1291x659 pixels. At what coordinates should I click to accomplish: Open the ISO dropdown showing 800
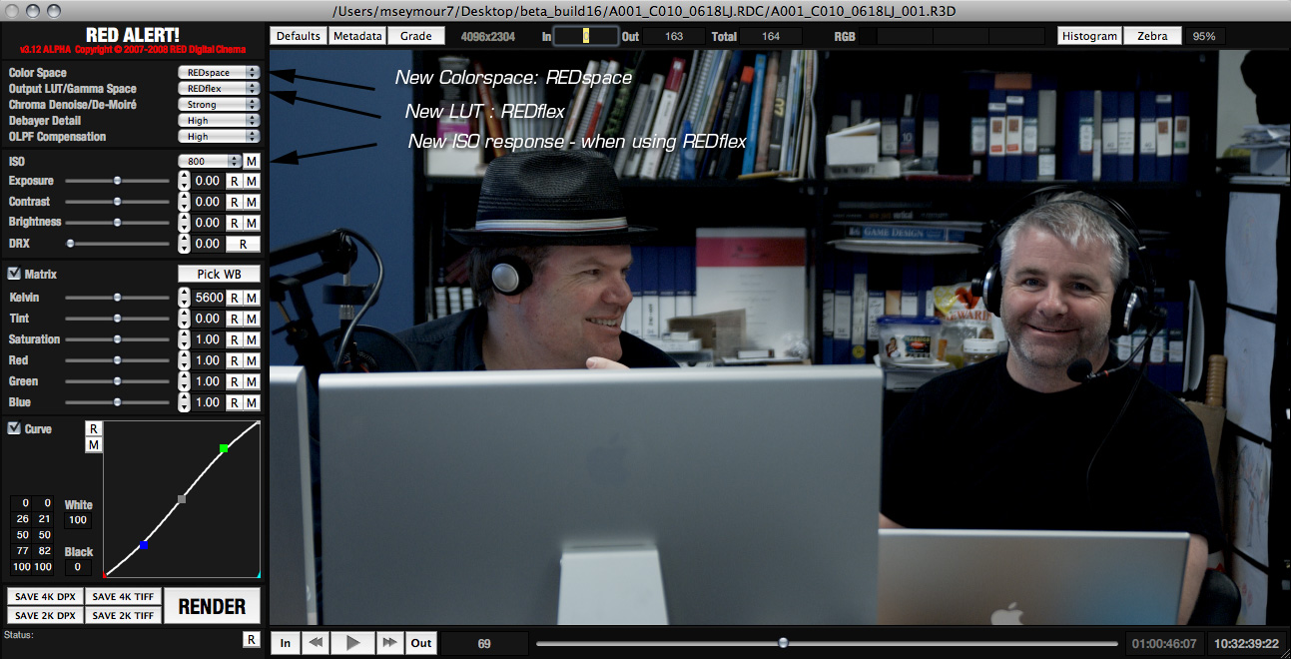click(210, 161)
